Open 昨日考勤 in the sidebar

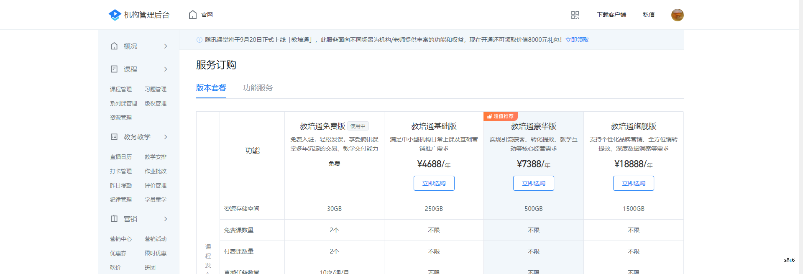[121, 185]
